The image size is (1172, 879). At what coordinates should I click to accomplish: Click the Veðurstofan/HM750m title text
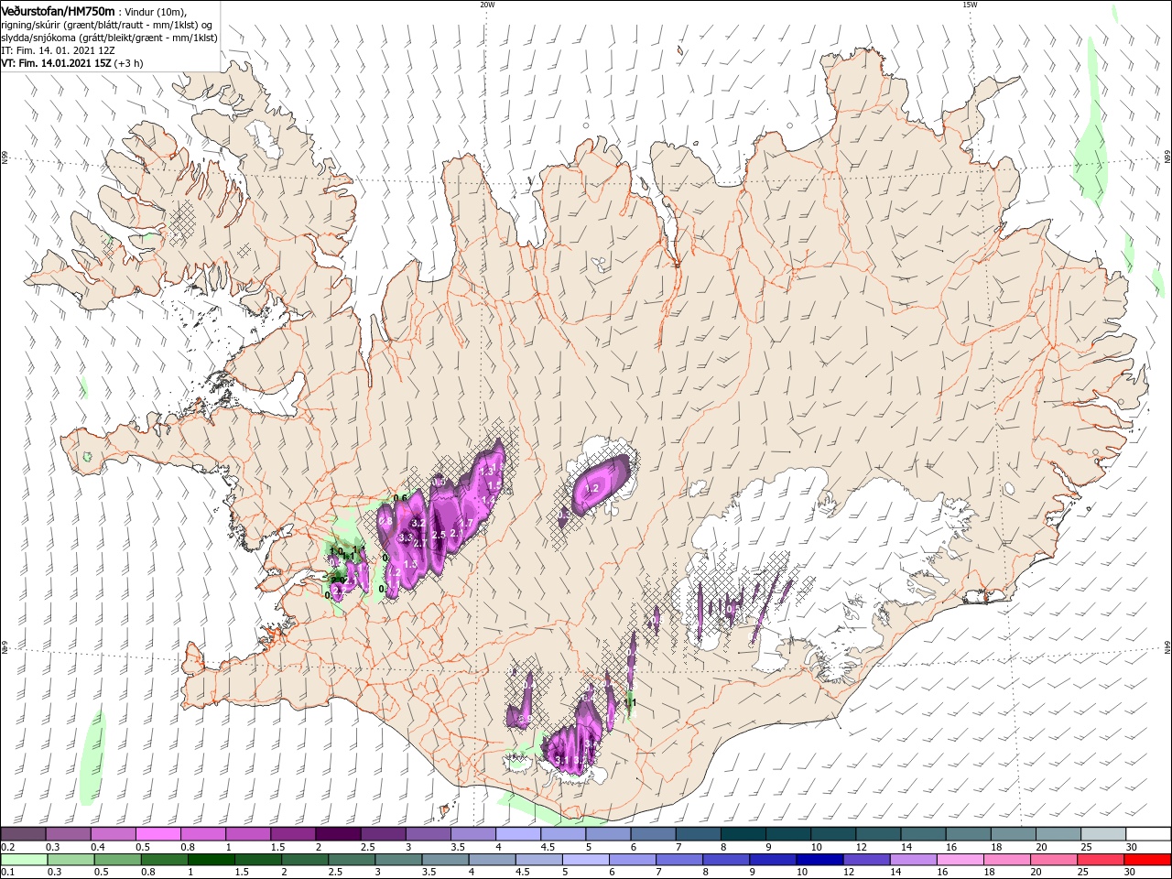pyautogui.click(x=58, y=10)
